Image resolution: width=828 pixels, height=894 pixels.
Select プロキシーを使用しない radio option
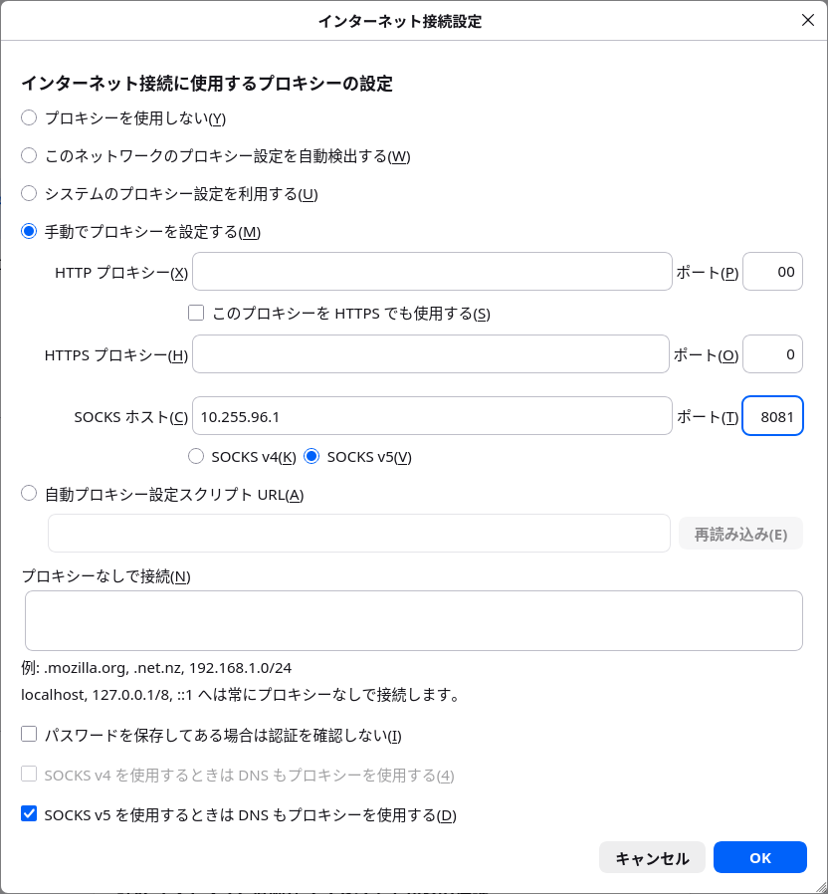pos(29,118)
